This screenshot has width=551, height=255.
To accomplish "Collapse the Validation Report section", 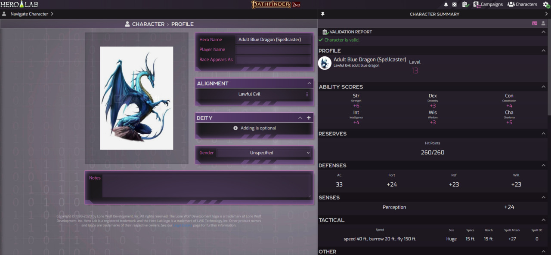I will pos(544,32).
